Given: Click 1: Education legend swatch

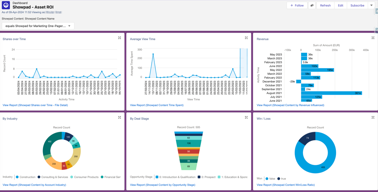Looking at the screenshot, I should [219, 177].
